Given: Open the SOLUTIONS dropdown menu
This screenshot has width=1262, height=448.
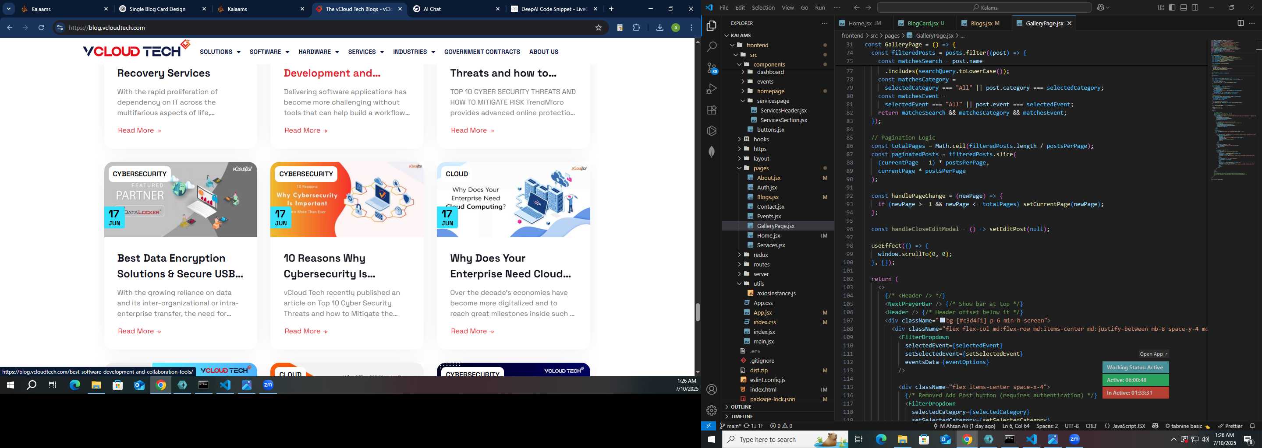Looking at the screenshot, I should (x=220, y=52).
